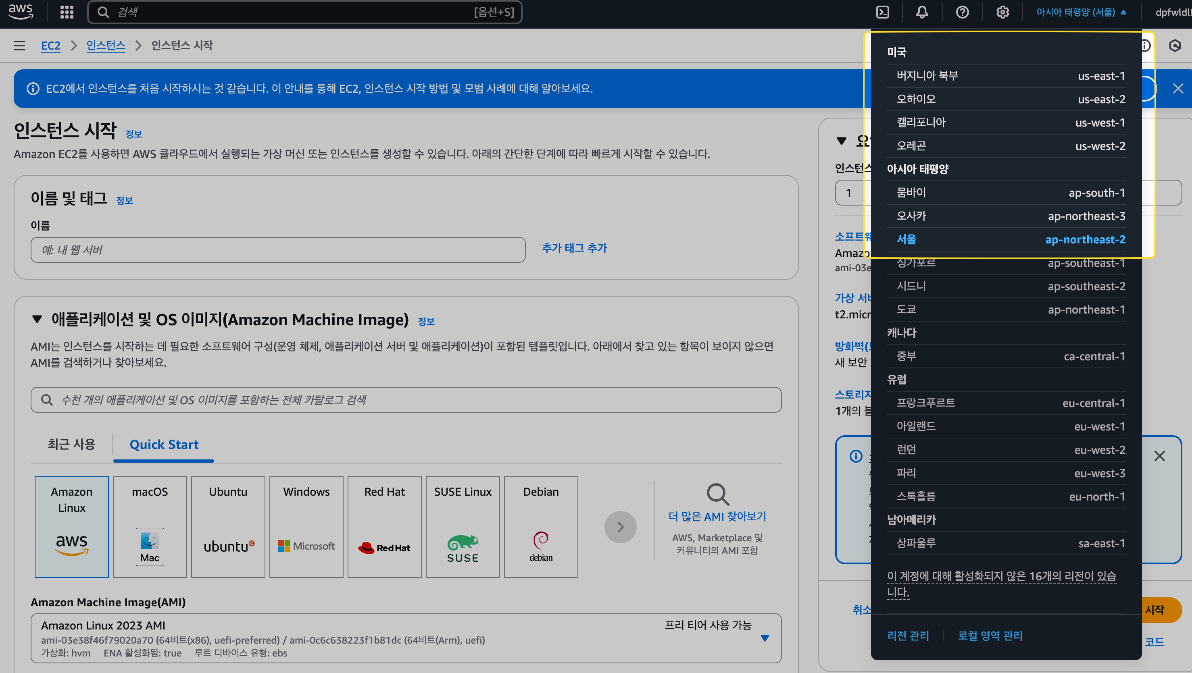Screen dimensions: 1192x673
Task: Close the info box in summary panel
Action: point(1159,456)
